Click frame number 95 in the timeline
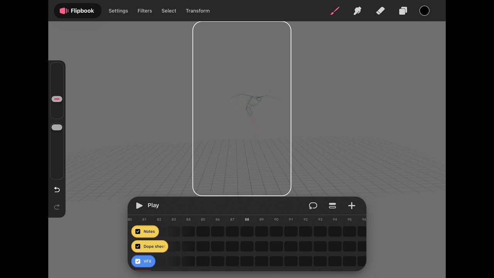The height and width of the screenshot is (278, 494). (x=350, y=219)
